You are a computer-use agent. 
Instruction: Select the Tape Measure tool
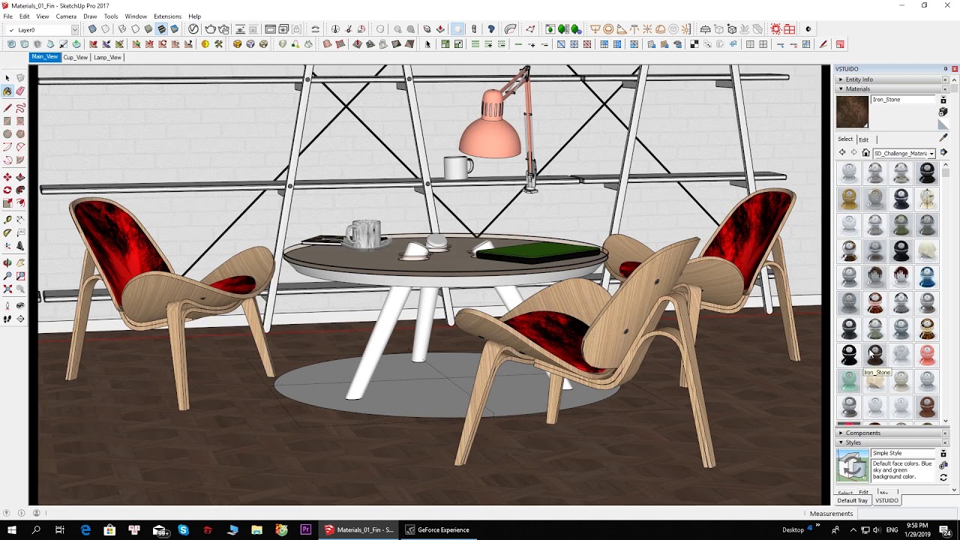[x=7, y=220]
